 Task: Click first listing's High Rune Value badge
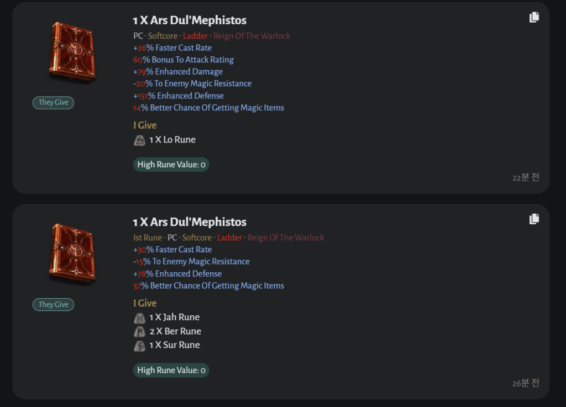[171, 165]
